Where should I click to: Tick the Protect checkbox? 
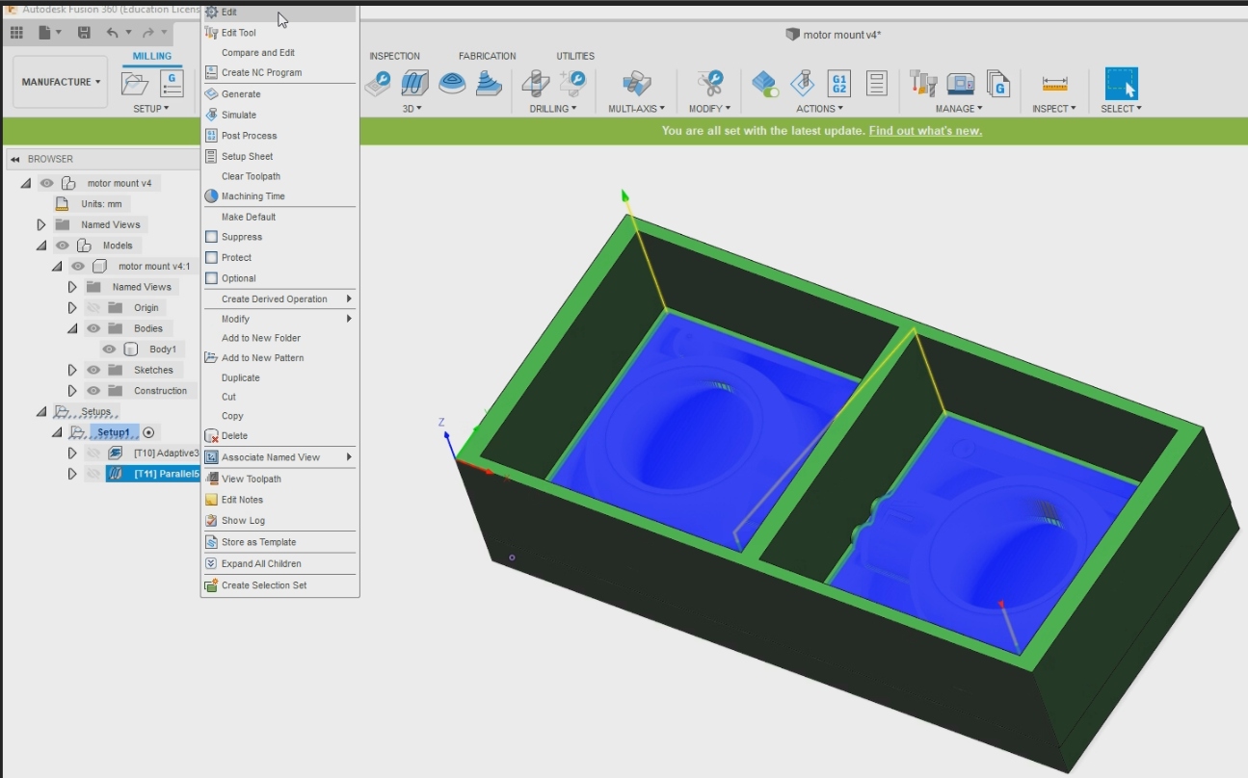coord(212,258)
